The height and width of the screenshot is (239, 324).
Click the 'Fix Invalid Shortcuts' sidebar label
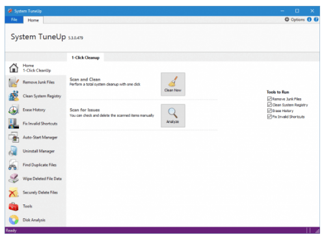pos(40,124)
